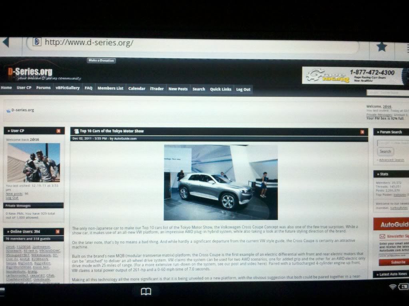409x306 pixels.
Task: Open top poster transzex profile
Action: 400,195
